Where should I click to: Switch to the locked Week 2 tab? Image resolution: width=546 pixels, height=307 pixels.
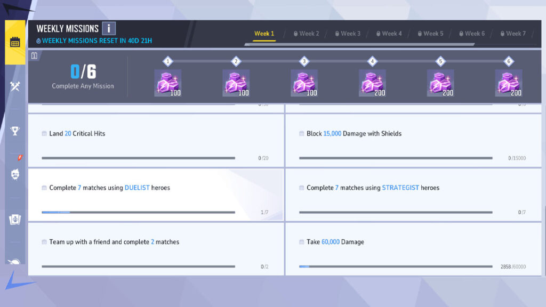(x=306, y=34)
